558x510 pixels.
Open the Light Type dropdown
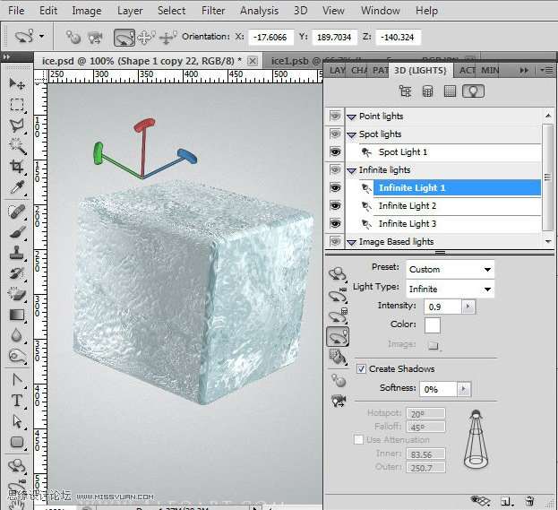coord(450,289)
